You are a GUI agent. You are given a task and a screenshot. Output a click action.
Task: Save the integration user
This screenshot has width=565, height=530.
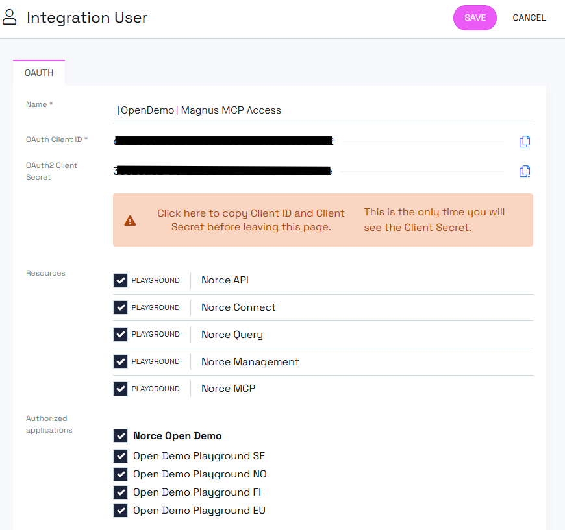pyautogui.click(x=475, y=18)
